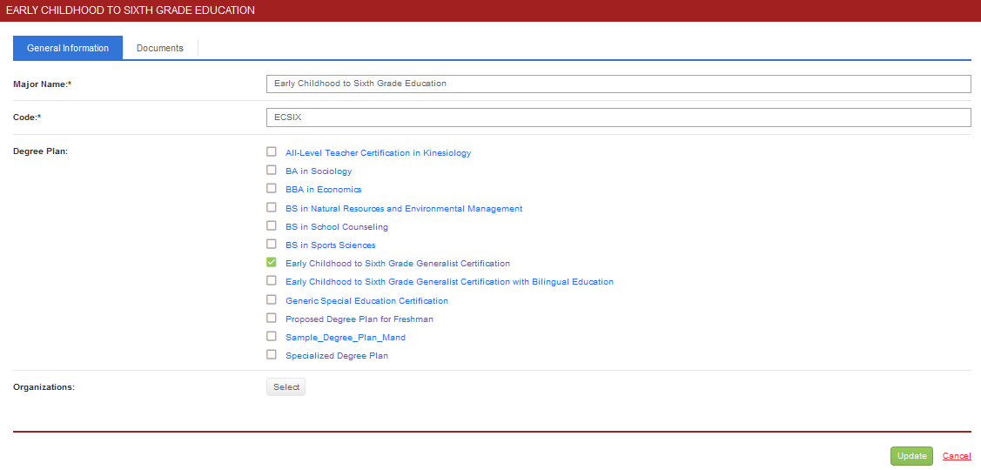Click the Cancel link
This screenshot has width=981, height=470.
coord(957,455)
